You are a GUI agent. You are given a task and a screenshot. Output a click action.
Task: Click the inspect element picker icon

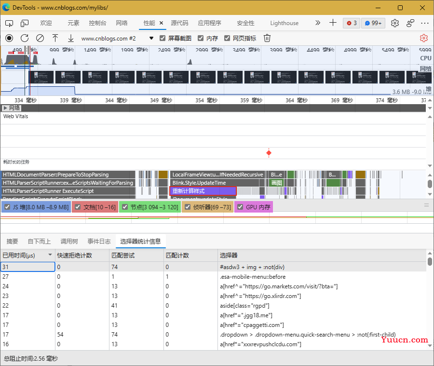(9, 23)
